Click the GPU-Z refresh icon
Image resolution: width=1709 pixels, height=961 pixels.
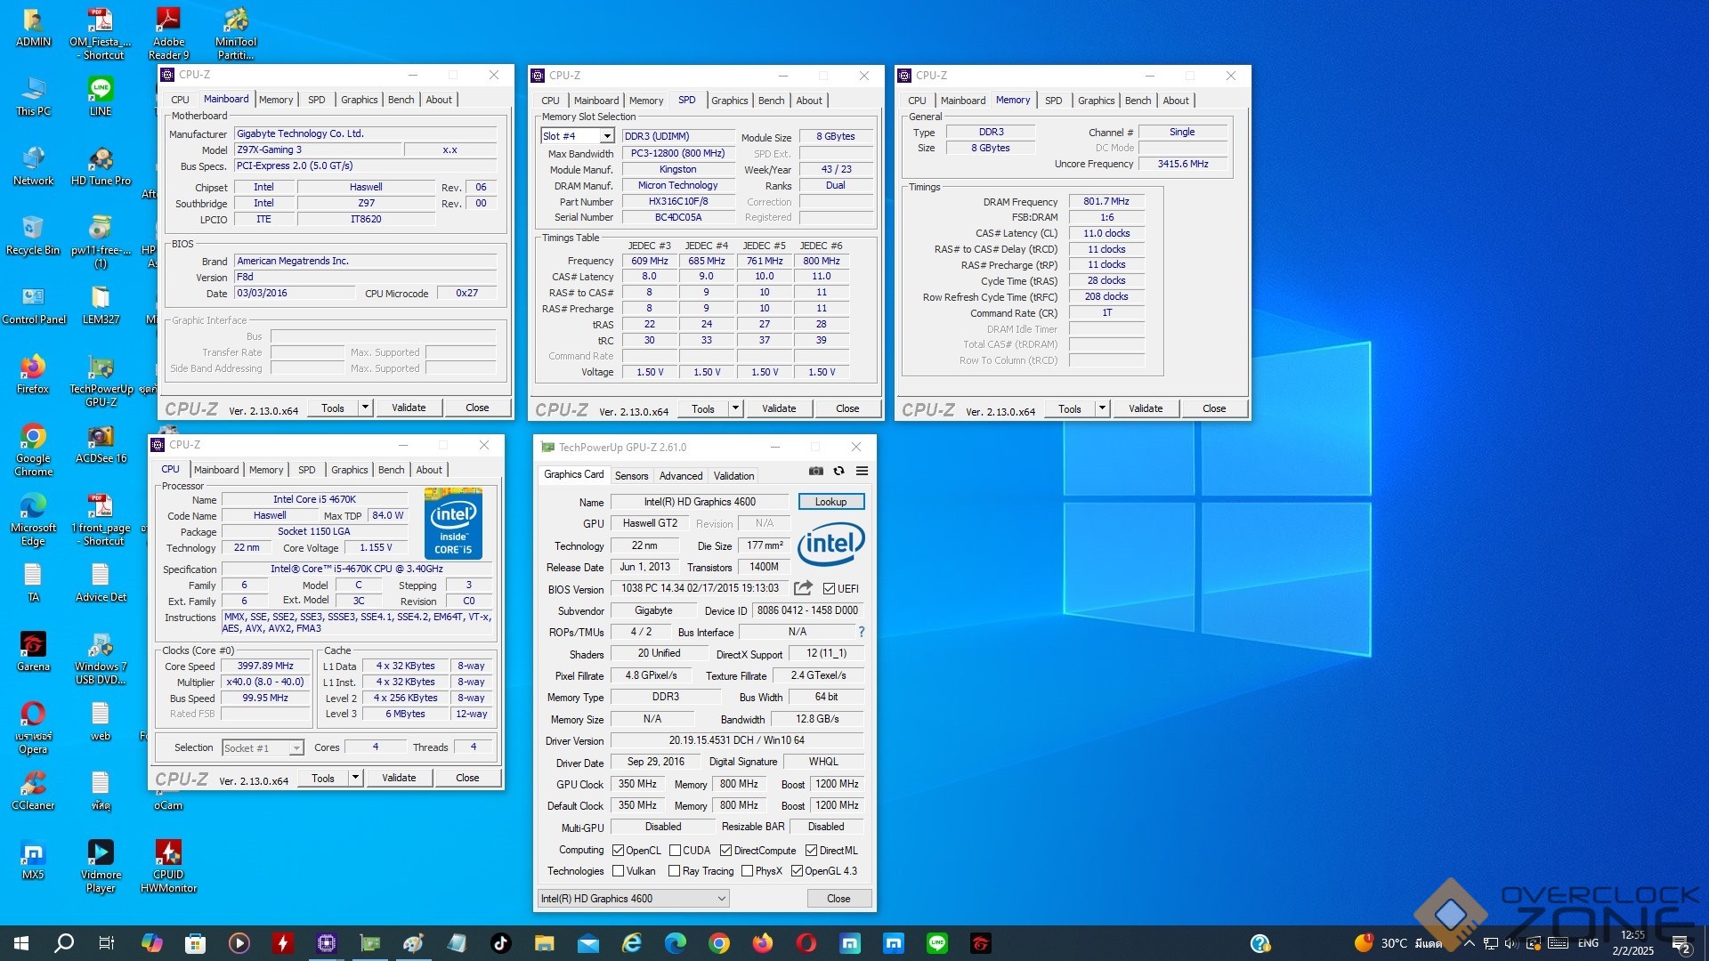838,471
